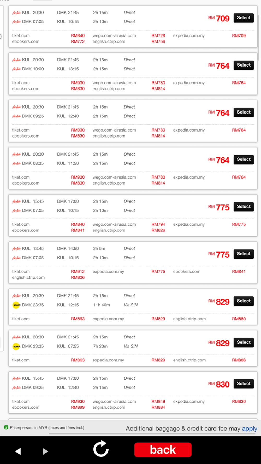Screen dimensions: 261x464
Task: Open wego.com-airasia.com RM728 offer
Action: 129,35
